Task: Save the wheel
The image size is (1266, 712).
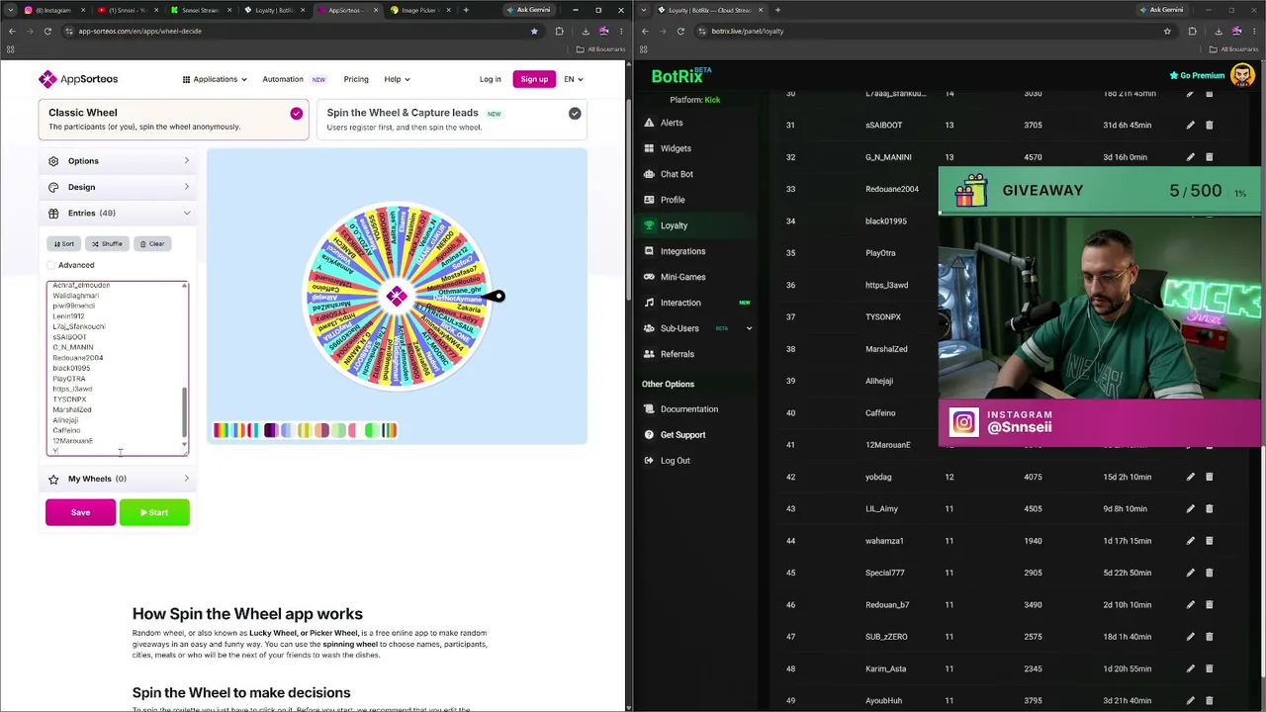Action: (80, 512)
